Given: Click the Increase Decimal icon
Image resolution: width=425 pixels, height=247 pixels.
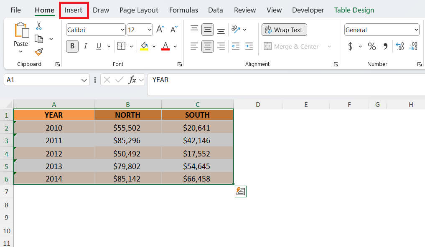Looking at the screenshot, I should (400, 46).
